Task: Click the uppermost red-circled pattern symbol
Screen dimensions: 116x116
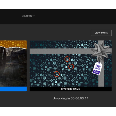Action: coord(67,59)
